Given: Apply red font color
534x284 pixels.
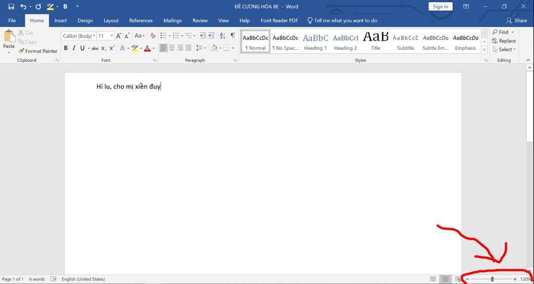Looking at the screenshot, I should [147, 48].
